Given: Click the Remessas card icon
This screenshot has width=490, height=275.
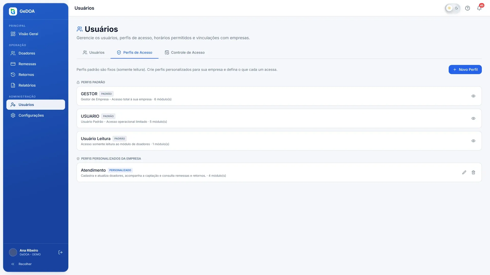Looking at the screenshot, I should [13, 64].
